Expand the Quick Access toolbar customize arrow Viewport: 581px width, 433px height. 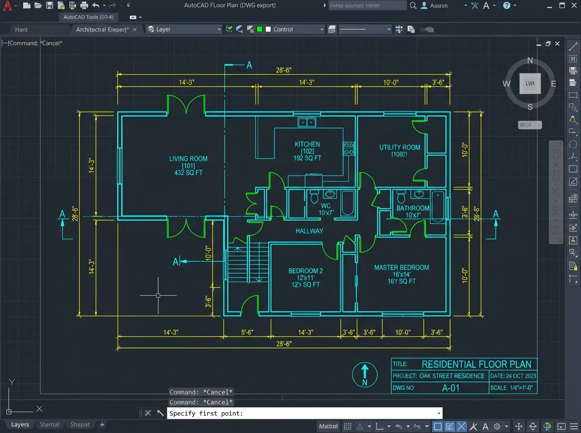pos(128,6)
